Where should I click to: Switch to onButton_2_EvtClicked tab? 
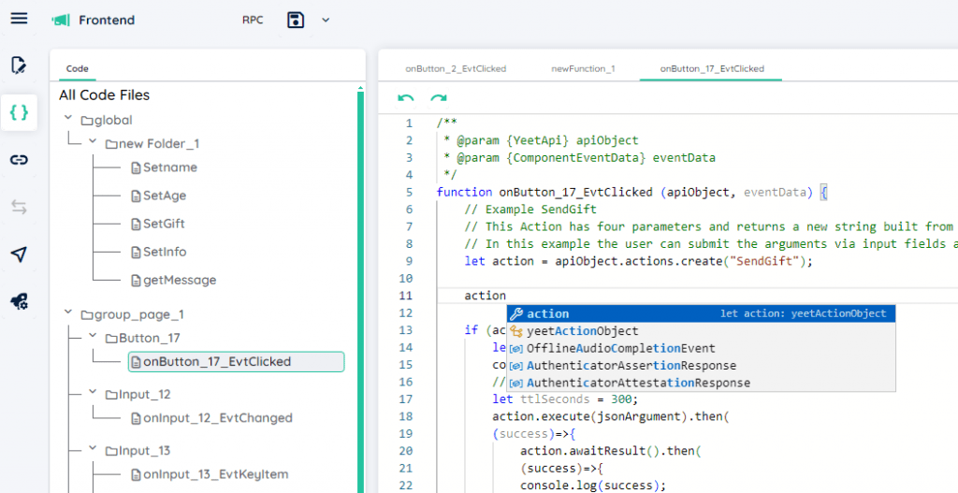click(x=456, y=68)
